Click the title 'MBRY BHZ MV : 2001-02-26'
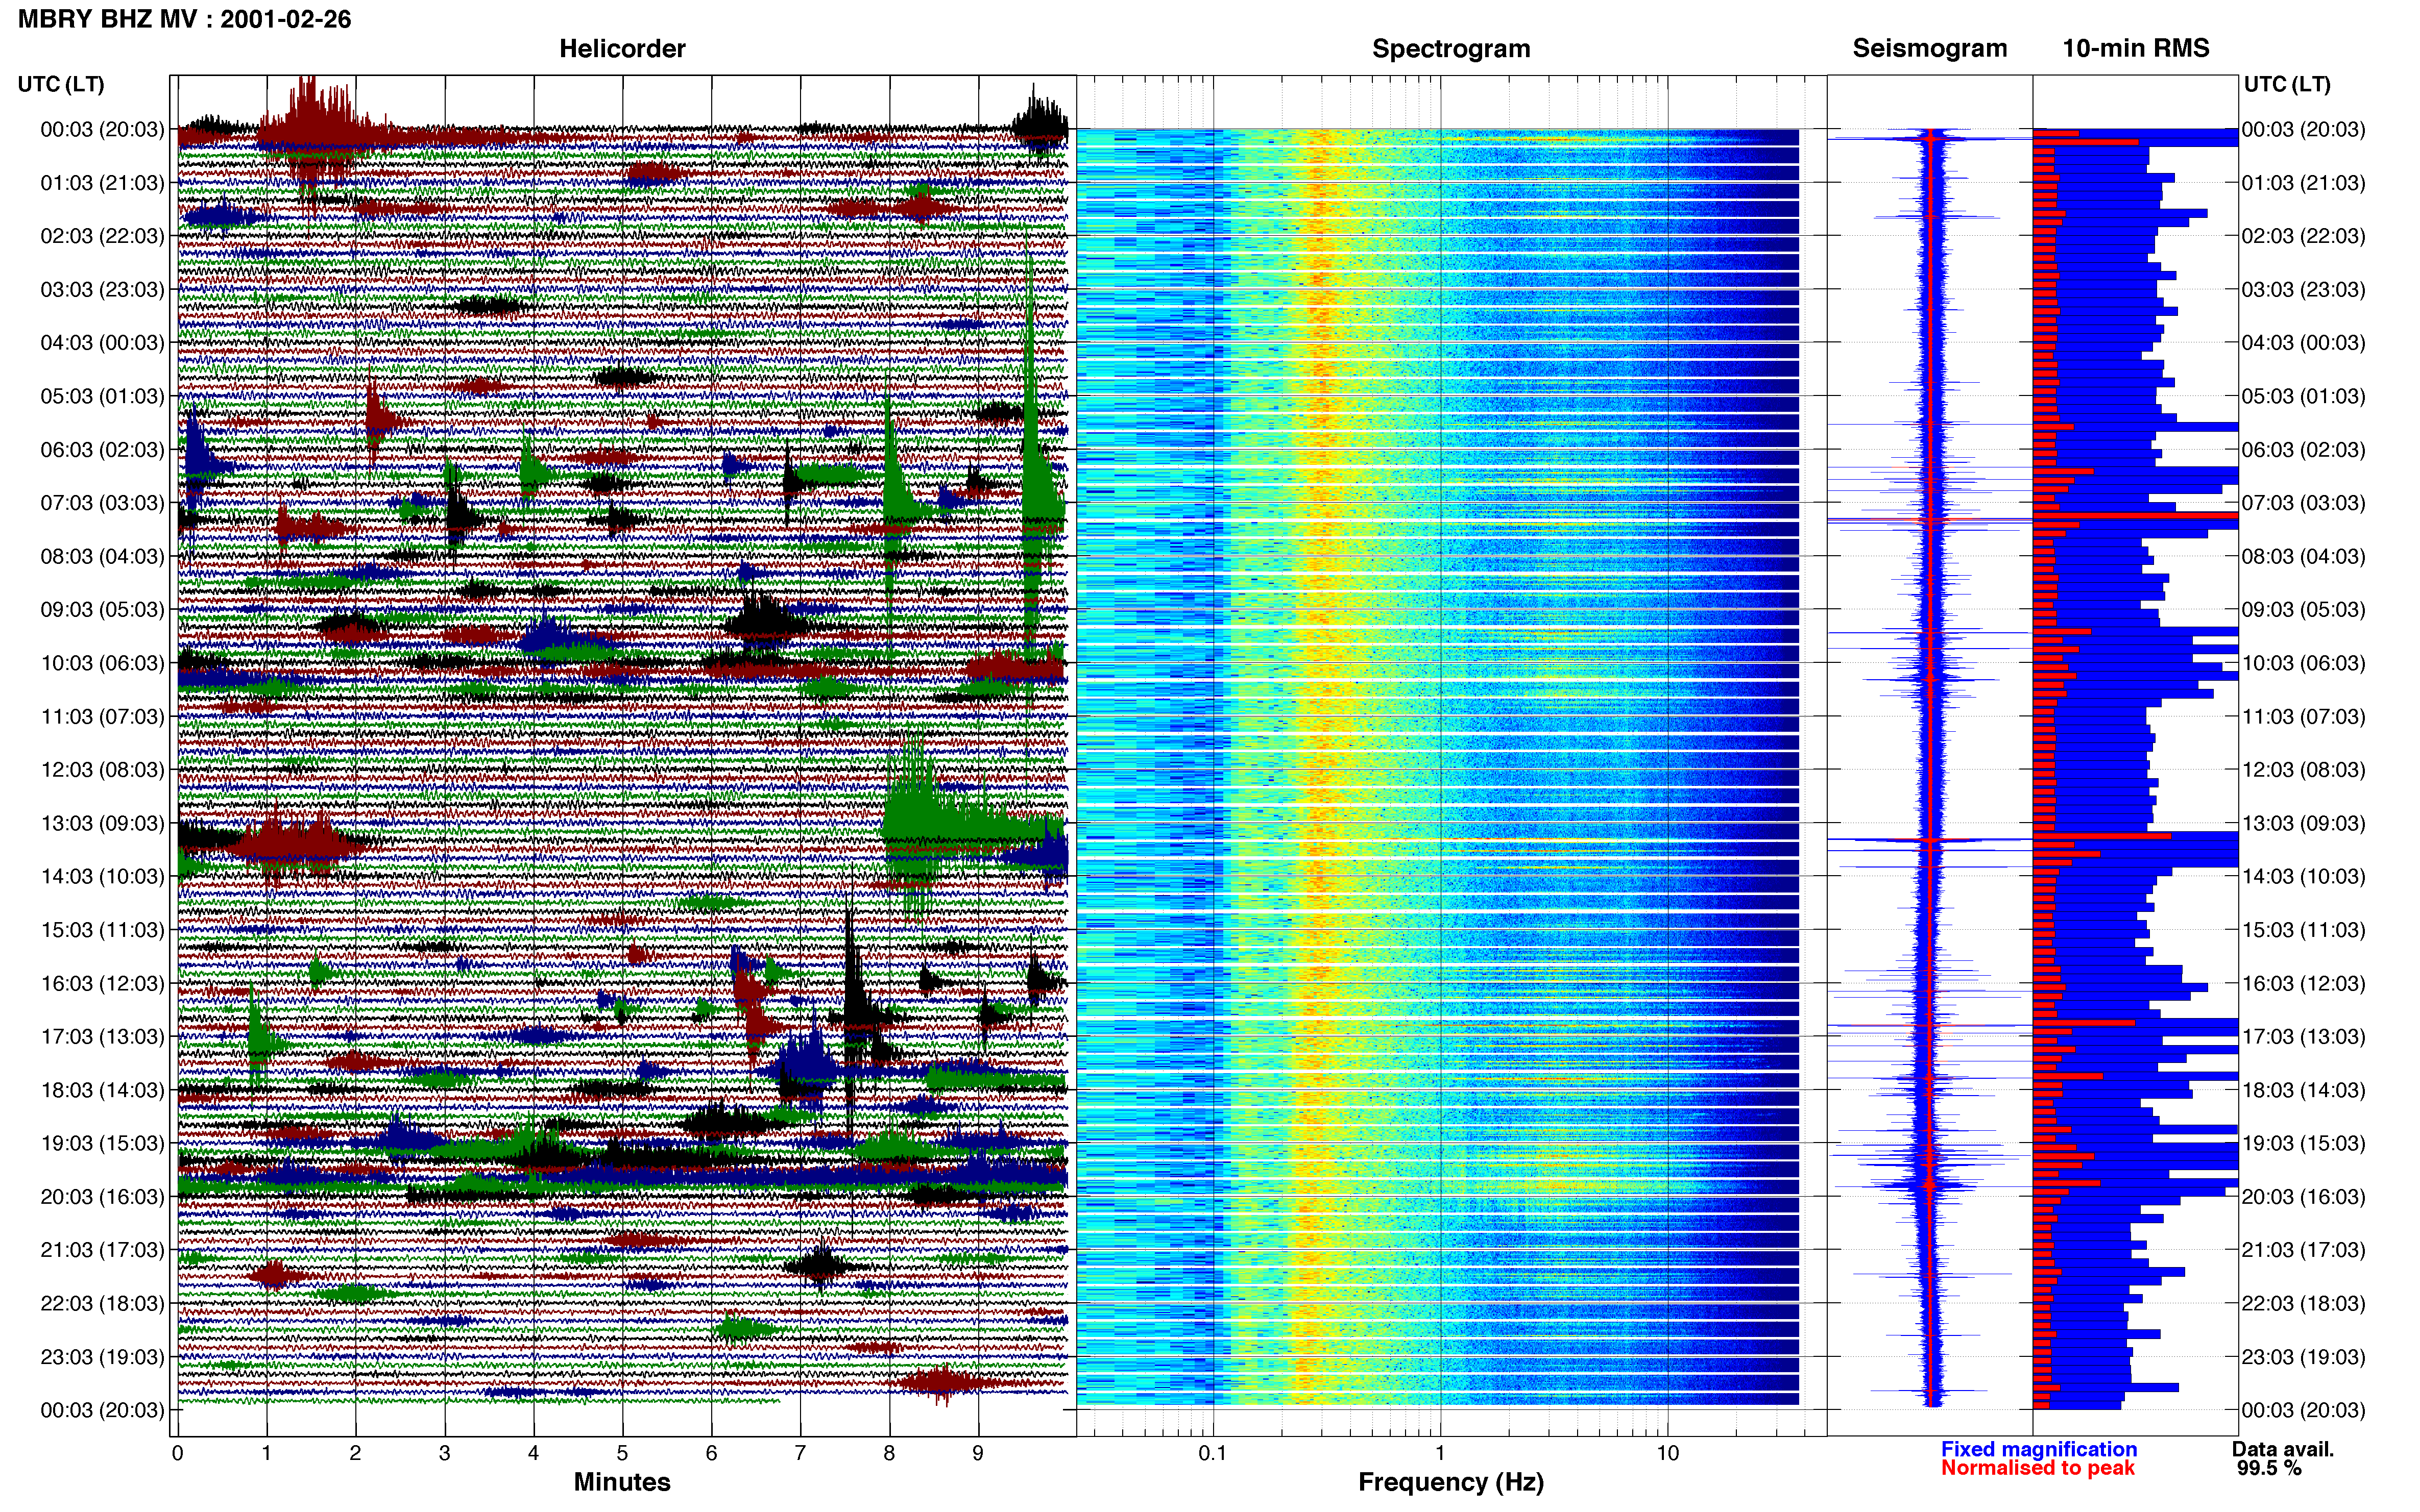2420x1512 pixels. (184, 19)
